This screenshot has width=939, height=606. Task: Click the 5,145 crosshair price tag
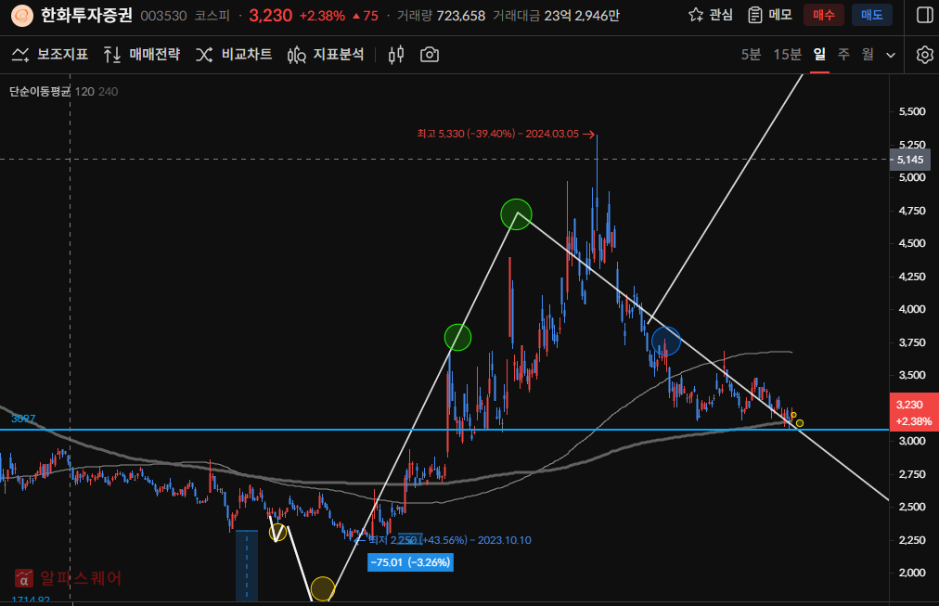pos(910,160)
